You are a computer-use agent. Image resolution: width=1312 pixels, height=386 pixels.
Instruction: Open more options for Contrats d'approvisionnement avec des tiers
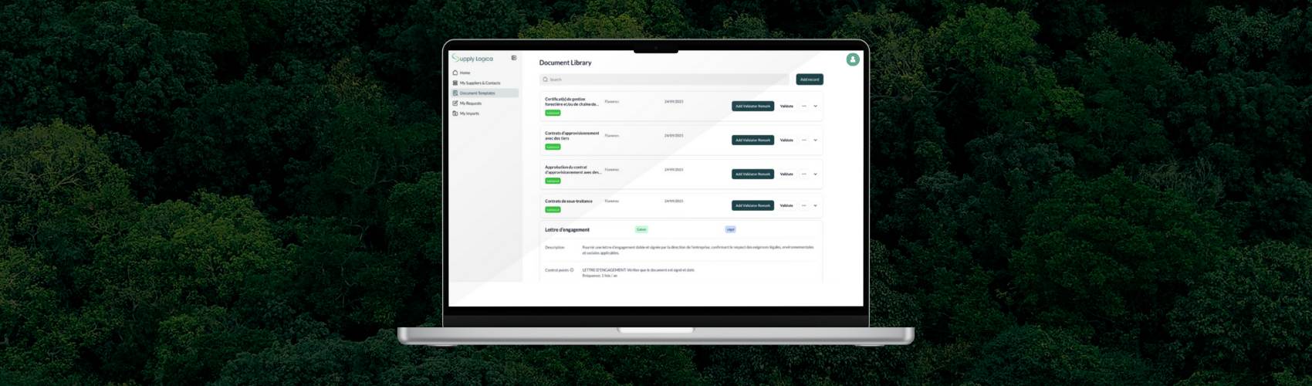coord(803,140)
